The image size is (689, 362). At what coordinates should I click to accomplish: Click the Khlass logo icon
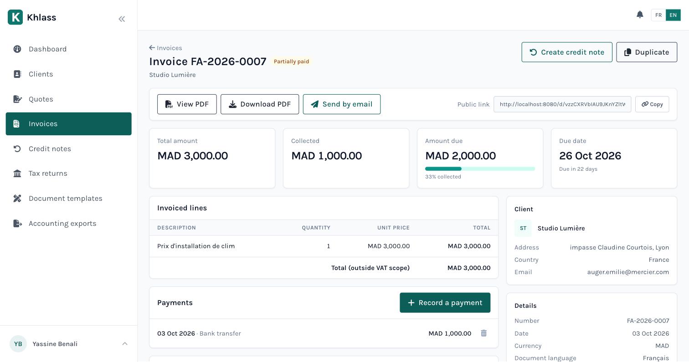pyautogui.click(x=15, y=17)
